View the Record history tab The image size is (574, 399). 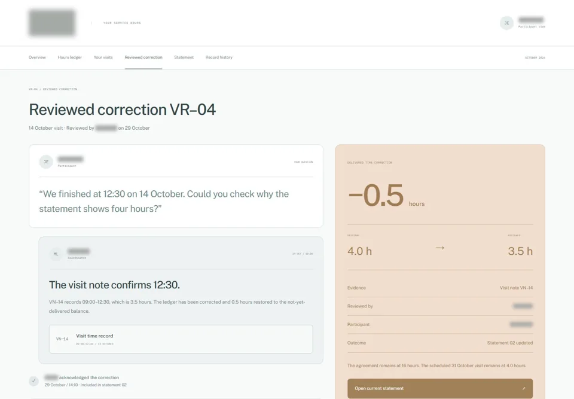(x=219, y=57)
